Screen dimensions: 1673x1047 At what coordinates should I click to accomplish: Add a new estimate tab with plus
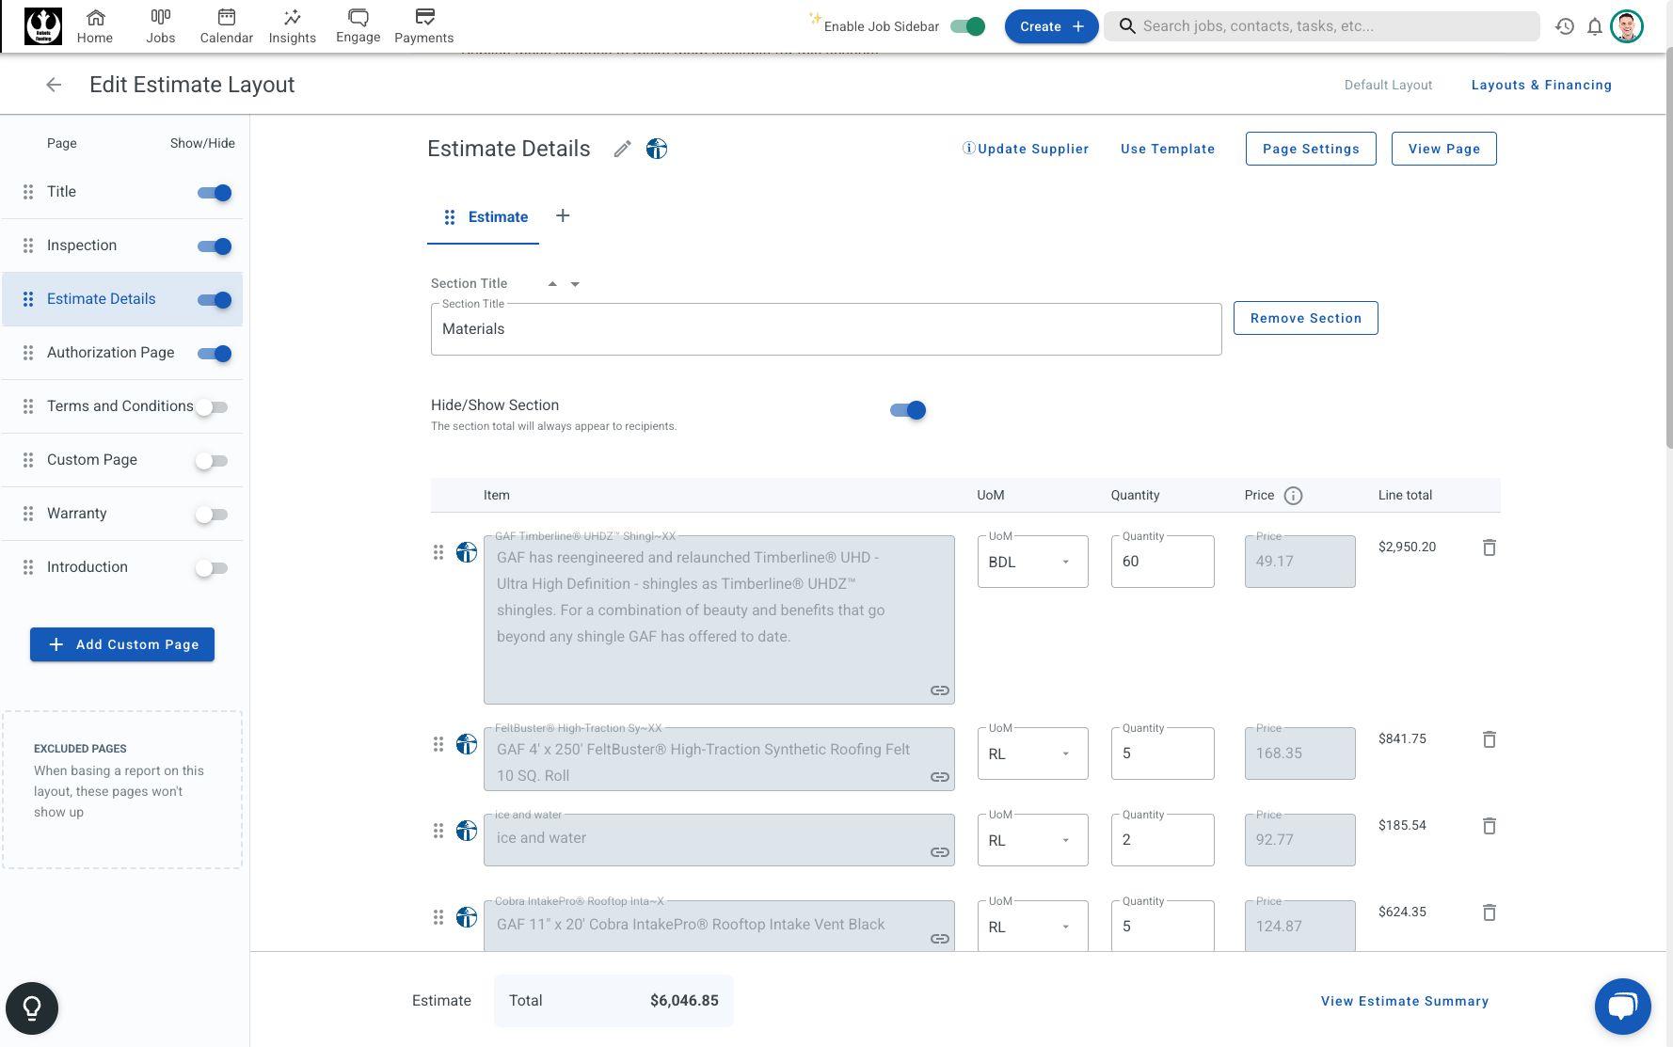[563, 216]
